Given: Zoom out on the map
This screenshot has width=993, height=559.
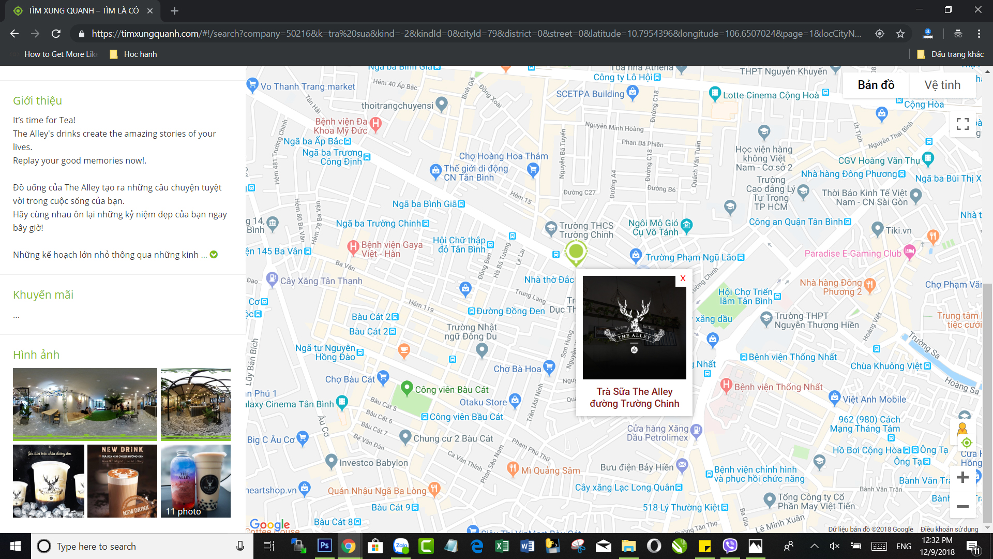Looking at the screenshot, I should 962,506.
